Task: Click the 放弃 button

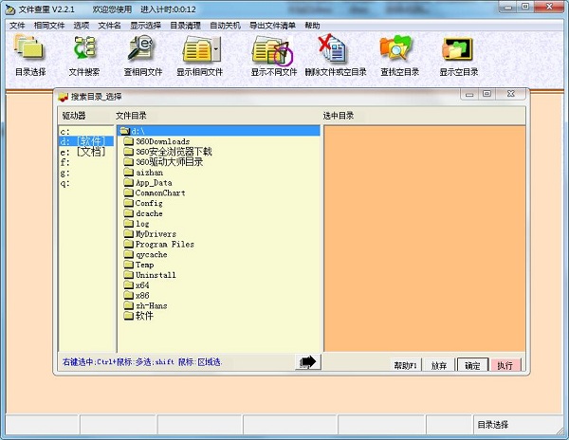Action: coord(438,365)
